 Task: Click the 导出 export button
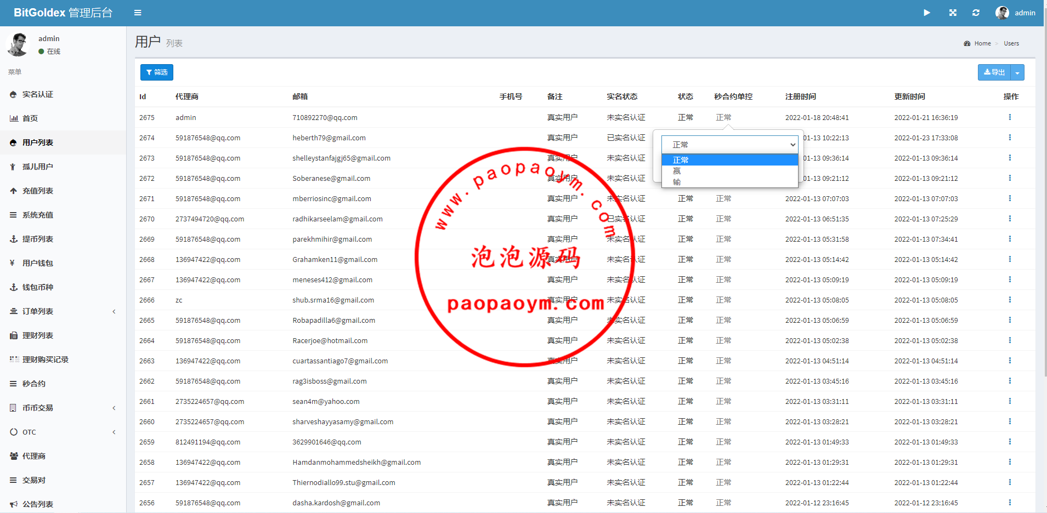coord(994,72)
